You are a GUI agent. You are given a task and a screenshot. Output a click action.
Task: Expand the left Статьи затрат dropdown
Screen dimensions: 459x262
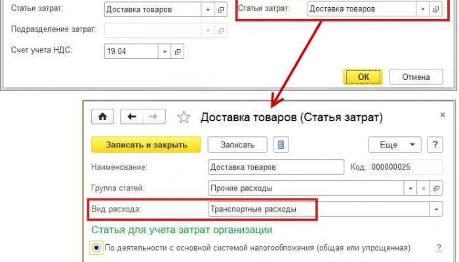(x=209, y=10)
